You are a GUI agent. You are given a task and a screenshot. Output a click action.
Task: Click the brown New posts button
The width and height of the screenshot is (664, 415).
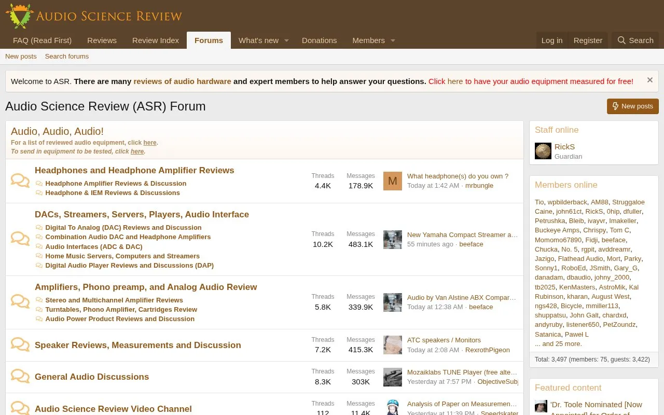pyautogui.click(x=633, y=106)
